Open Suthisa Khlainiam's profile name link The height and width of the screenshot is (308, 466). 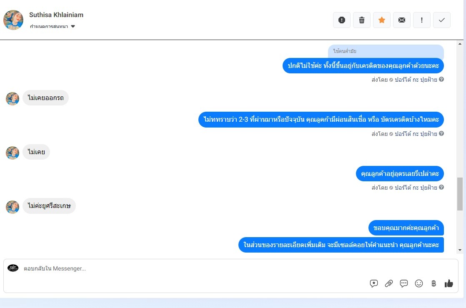56,15
